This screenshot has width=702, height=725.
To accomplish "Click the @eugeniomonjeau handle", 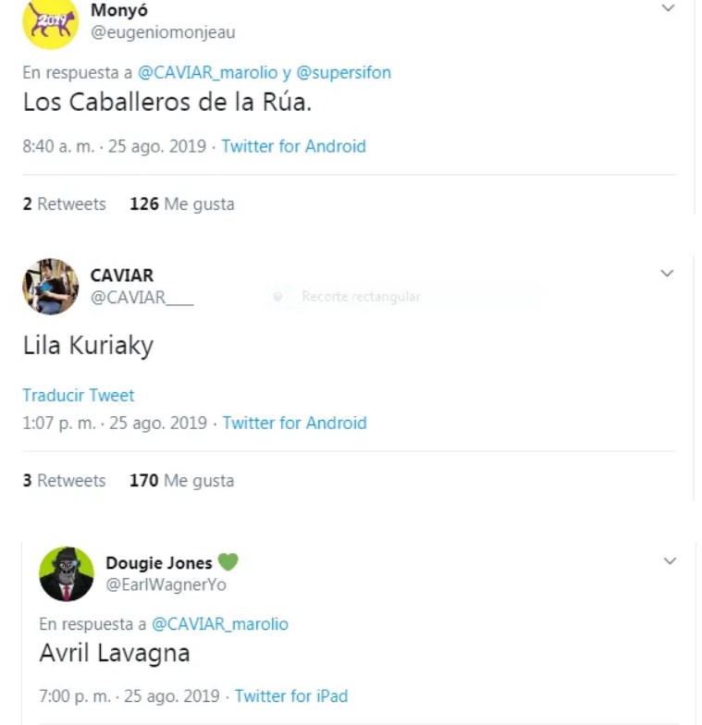I will 163,32.
